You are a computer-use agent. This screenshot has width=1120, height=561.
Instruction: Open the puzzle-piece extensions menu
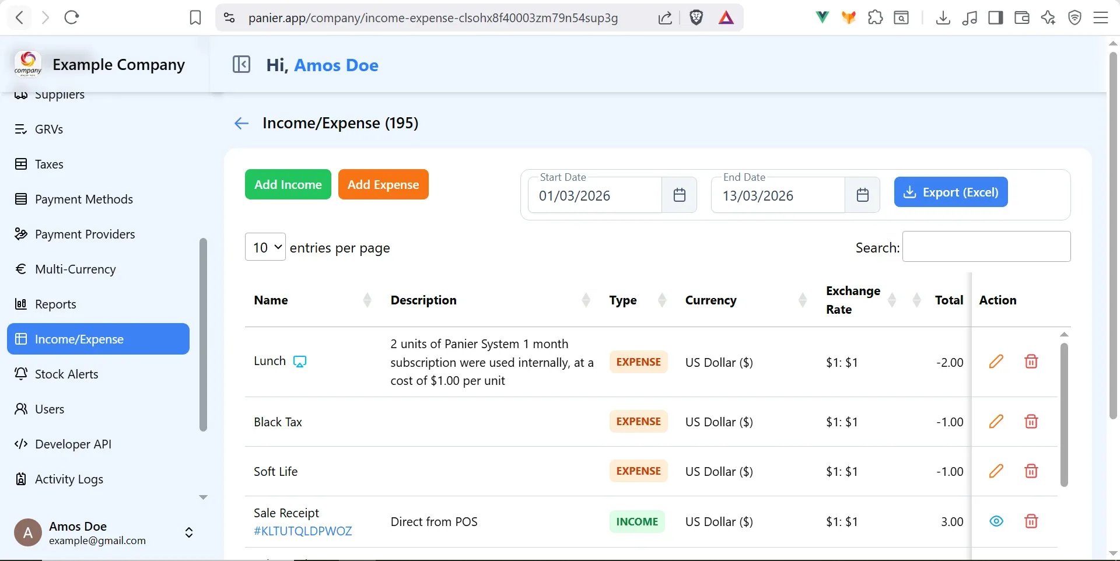pos(876,17)
